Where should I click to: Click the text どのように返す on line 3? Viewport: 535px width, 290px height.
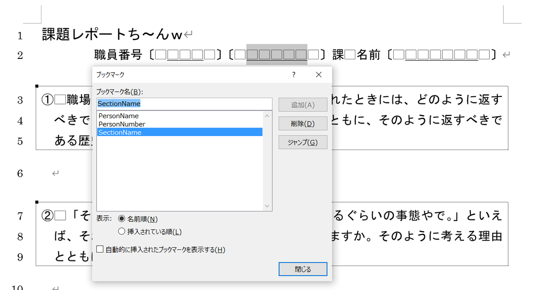coord(459,99)
